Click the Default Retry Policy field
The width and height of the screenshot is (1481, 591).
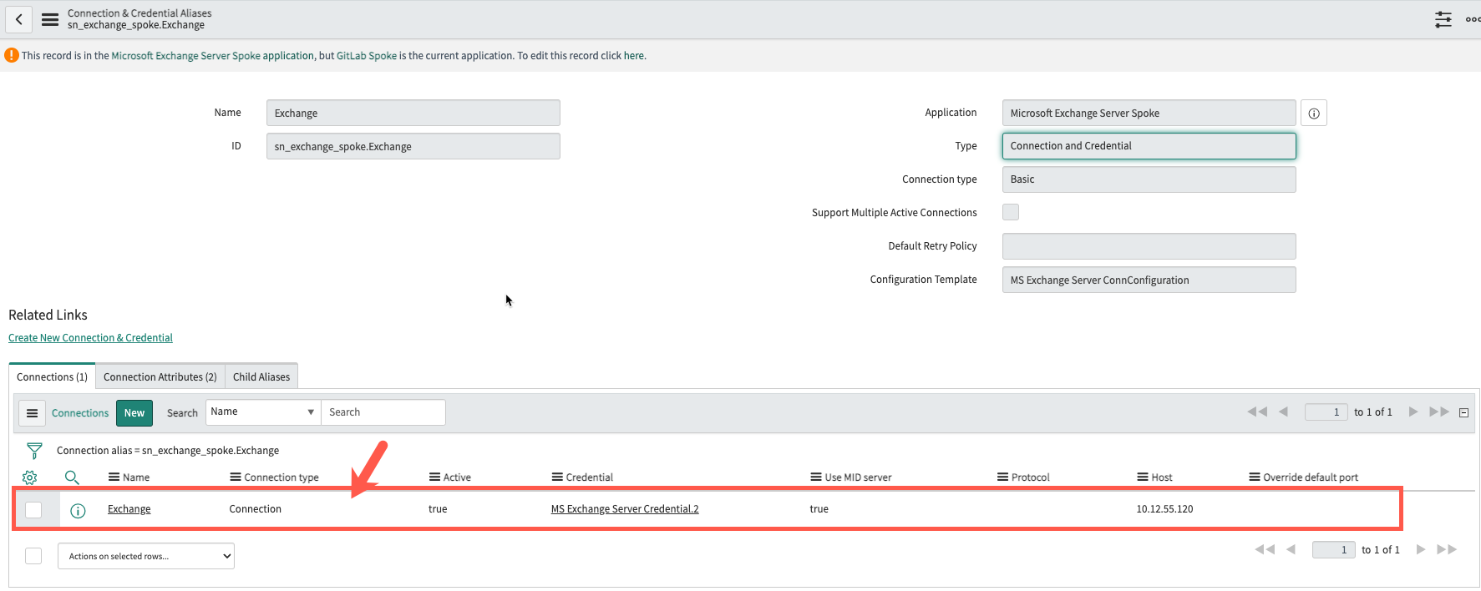click(1149, 246)
